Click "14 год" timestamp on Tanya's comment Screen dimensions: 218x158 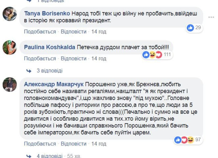(99, 32)
